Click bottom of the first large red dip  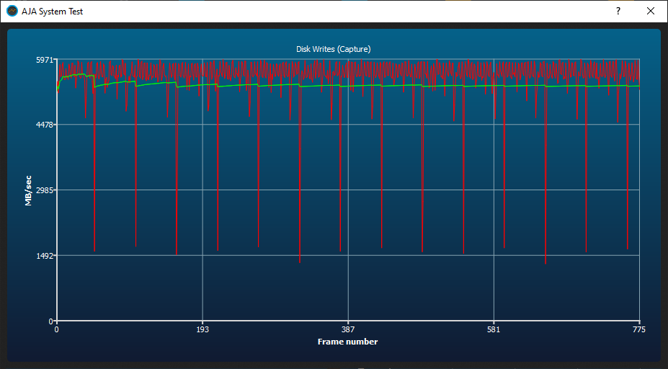click(x=94, y=250)
